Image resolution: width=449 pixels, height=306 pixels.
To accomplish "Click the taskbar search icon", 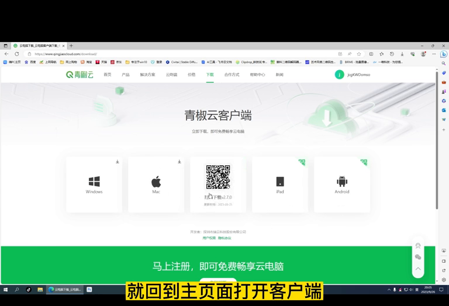I will click(17, 290).
